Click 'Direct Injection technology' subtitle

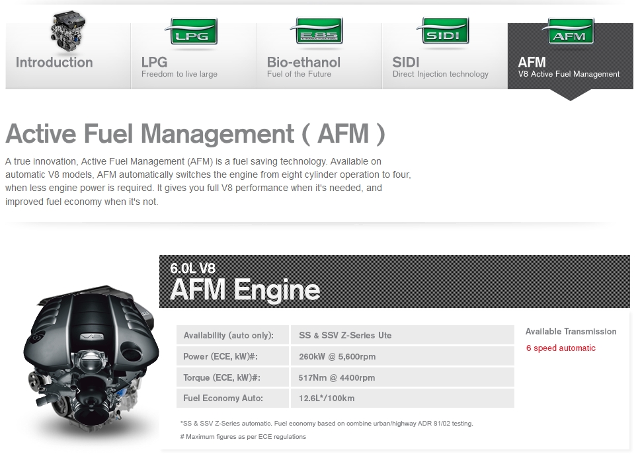tap(440, 74)
